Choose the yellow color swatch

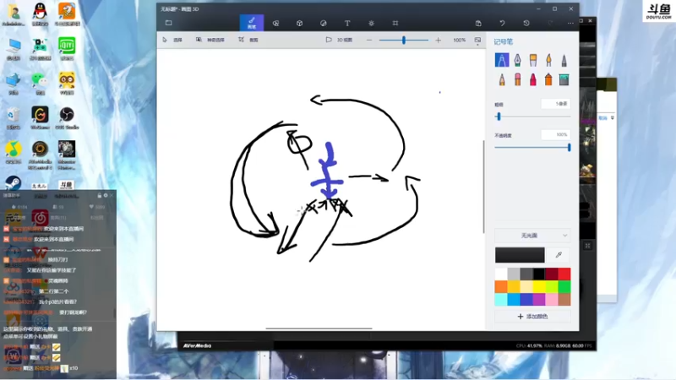pos(539,286)
